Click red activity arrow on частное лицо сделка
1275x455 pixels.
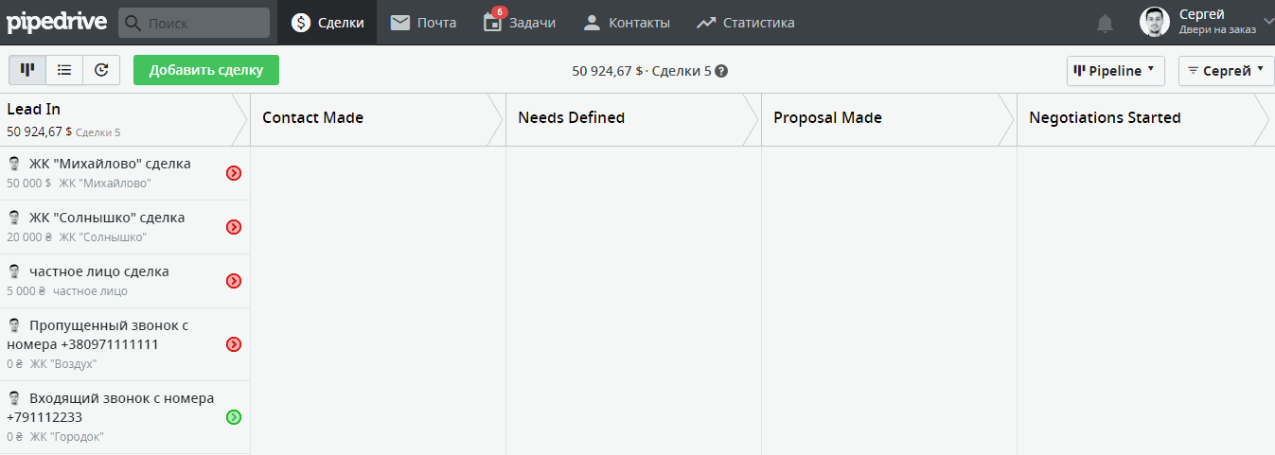[234, 281]
